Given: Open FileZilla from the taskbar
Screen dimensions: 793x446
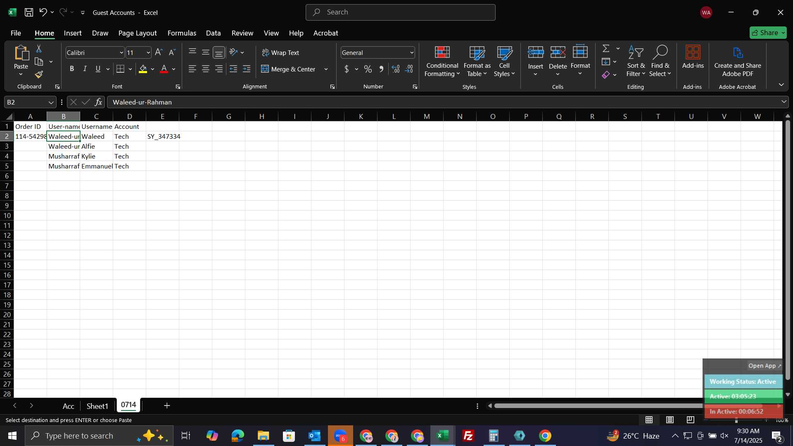Looking at the screenshot, I should (468, 436).
